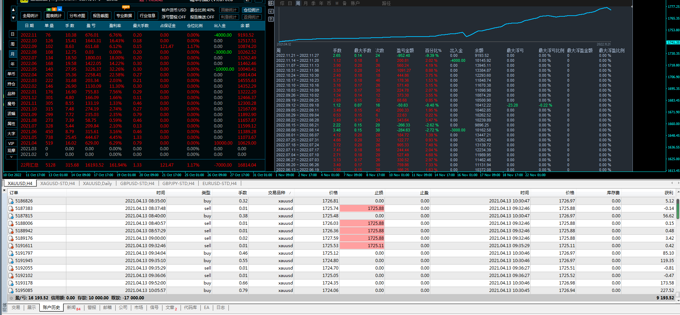Click the 全局统计 global statistics button
This screenshot has width=680, height=315.
(x=30, y=16)
